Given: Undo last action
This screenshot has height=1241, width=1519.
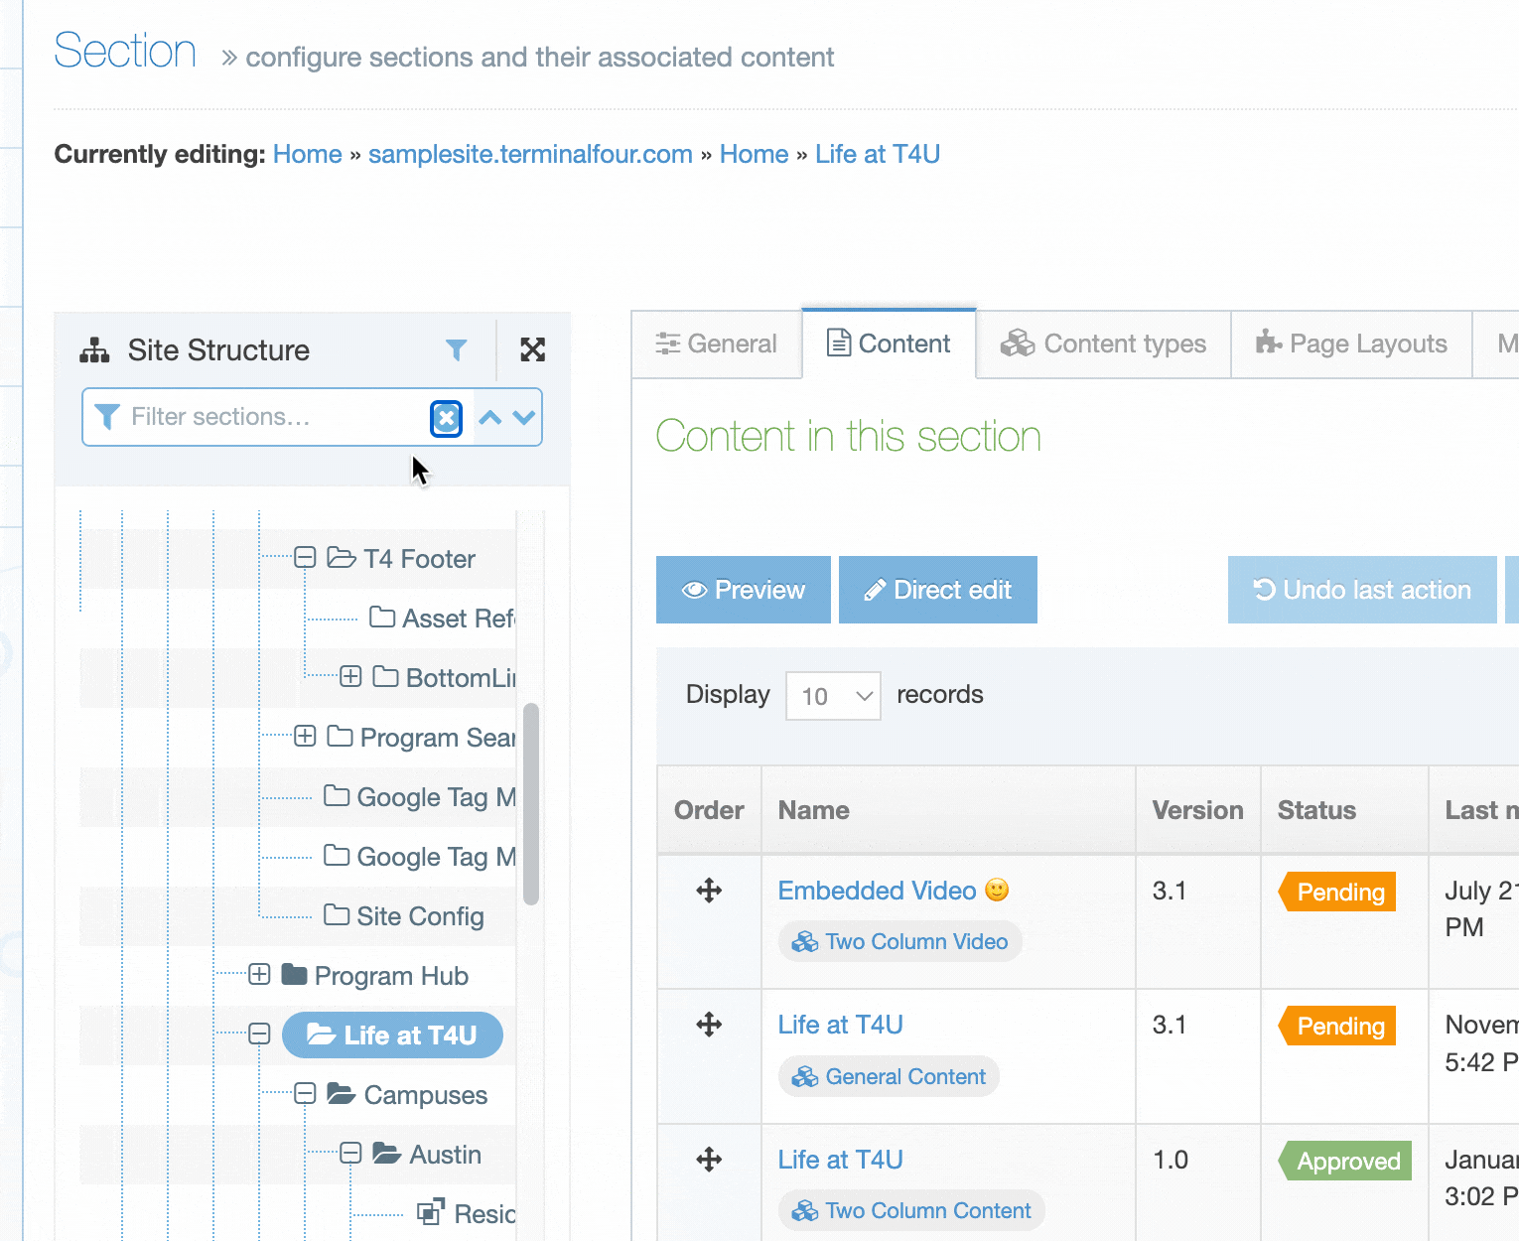Looking at the screenshot, I should pyautogui.click(x=1361, y=590).
